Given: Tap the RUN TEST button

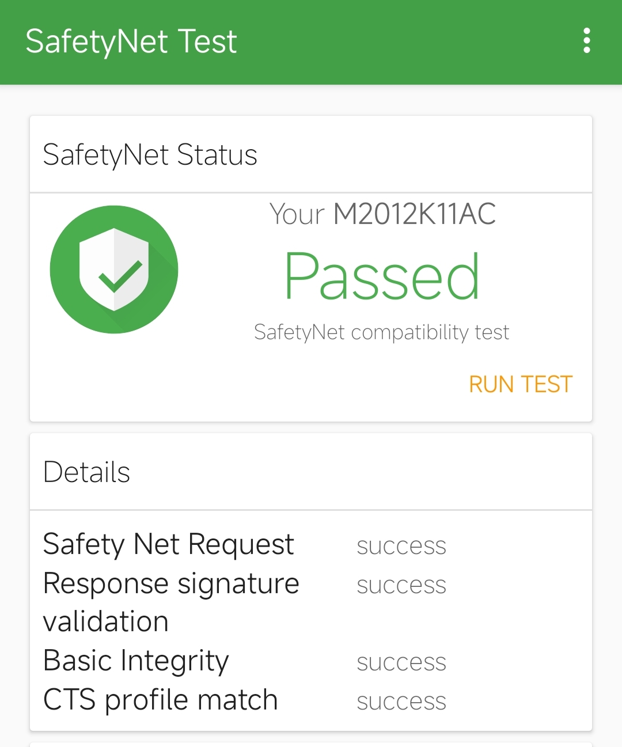Looking at the screenshot, I should pos(521,384).
